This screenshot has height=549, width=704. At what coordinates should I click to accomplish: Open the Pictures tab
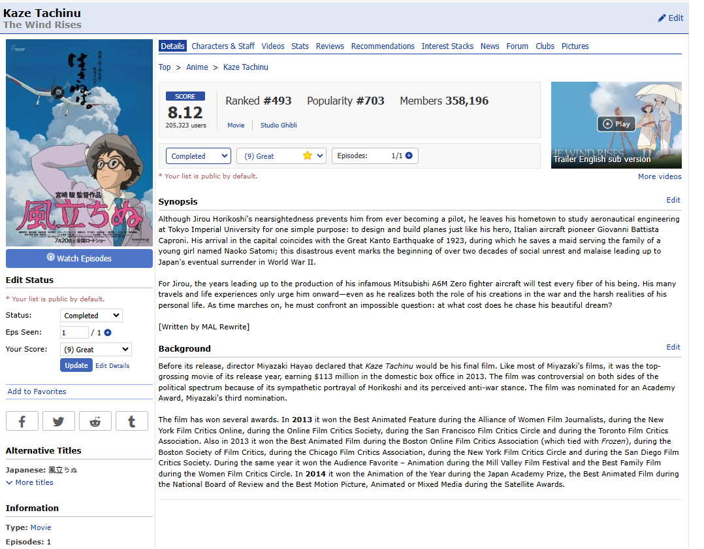click(575, 46)
